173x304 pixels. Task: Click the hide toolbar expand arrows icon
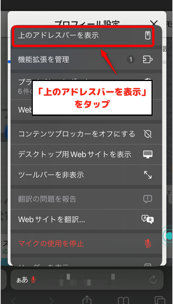click(148, 175)
